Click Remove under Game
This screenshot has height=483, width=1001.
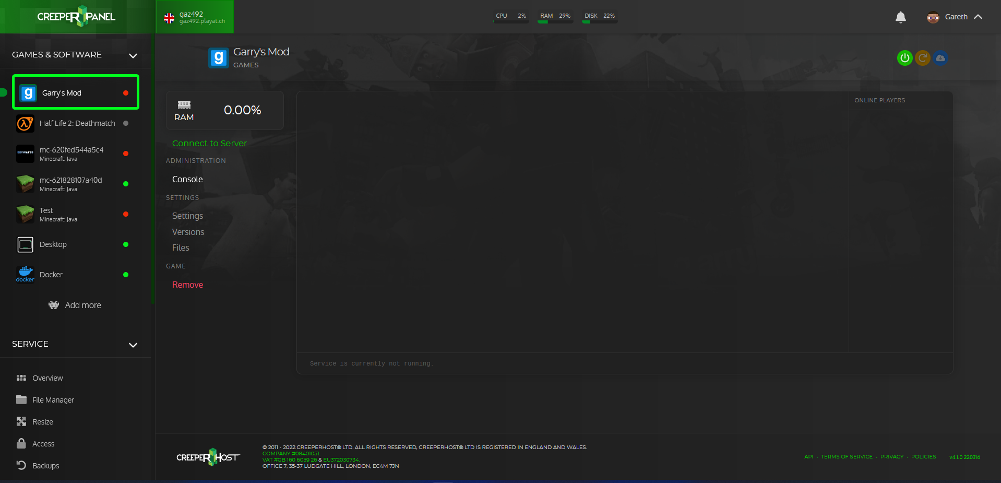187,285
